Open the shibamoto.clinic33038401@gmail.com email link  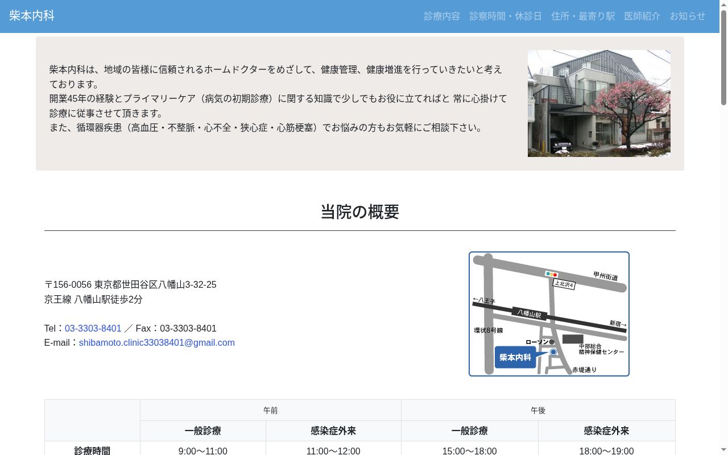click(157, 342)
